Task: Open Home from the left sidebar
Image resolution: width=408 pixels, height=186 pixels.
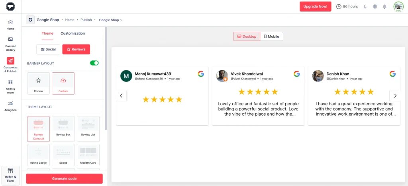Action: pyautogui.click(x=10, y=25)
